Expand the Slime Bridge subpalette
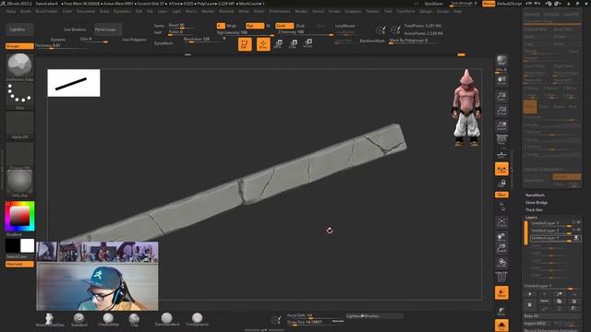The height and width of the screenshot is (332, 591). (x=537, y=203)
